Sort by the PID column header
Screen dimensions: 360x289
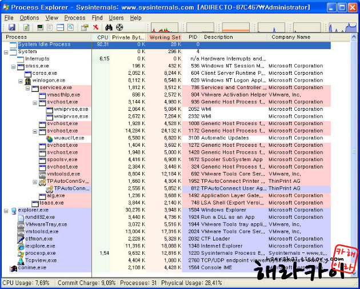click(x=191, y=37)
